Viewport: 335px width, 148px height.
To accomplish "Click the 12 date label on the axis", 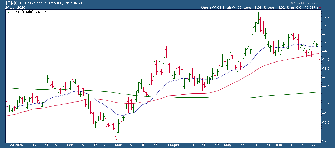I will point(35,145).
